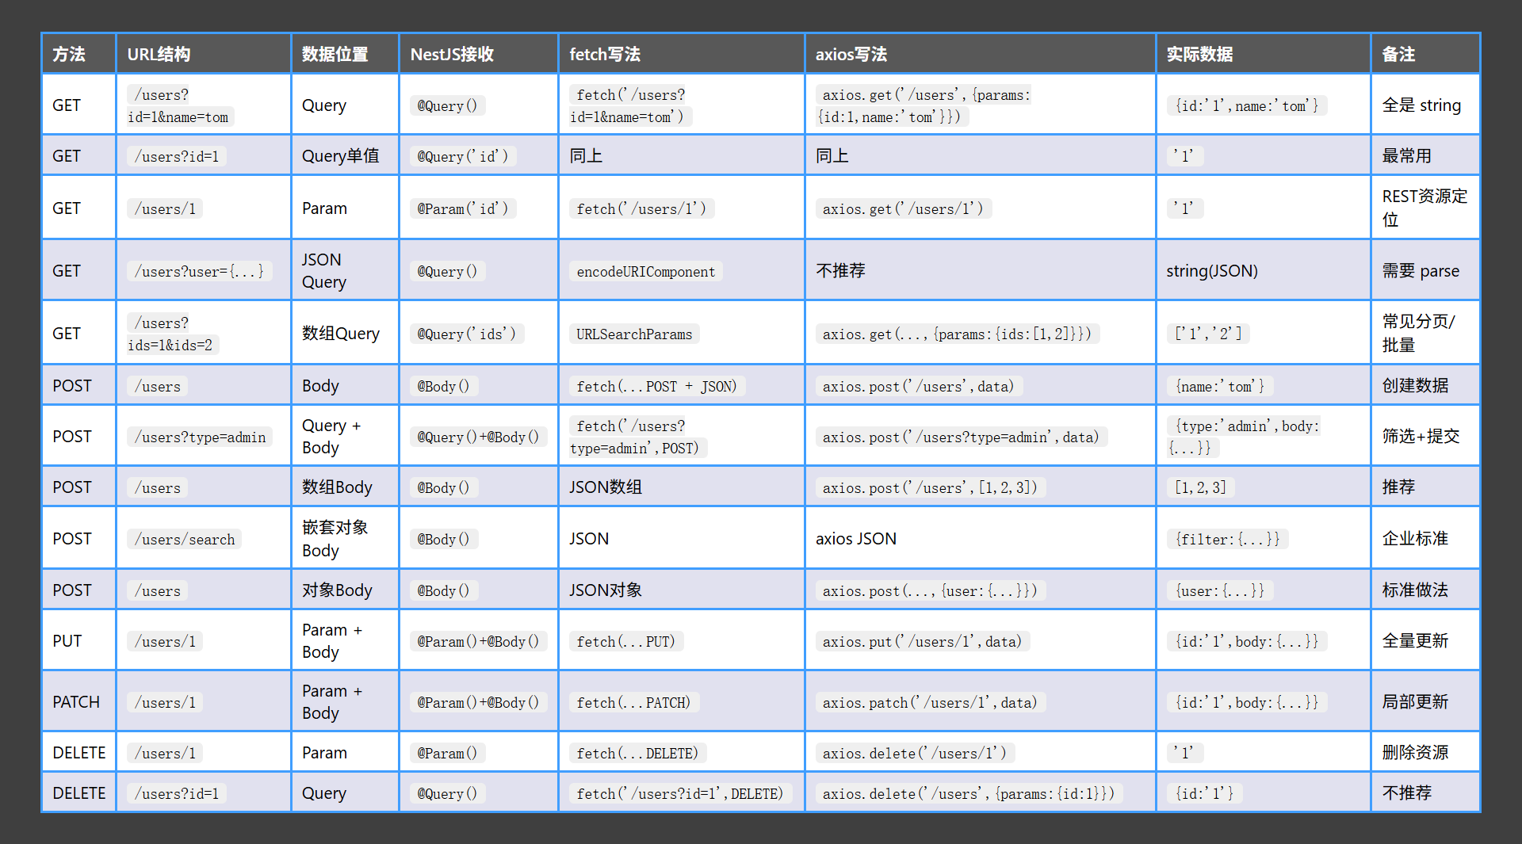Click the string(JSON) data cell
Image resolution: width=1522 pixels, height=844 pixels.
[x=1264, y=271]
